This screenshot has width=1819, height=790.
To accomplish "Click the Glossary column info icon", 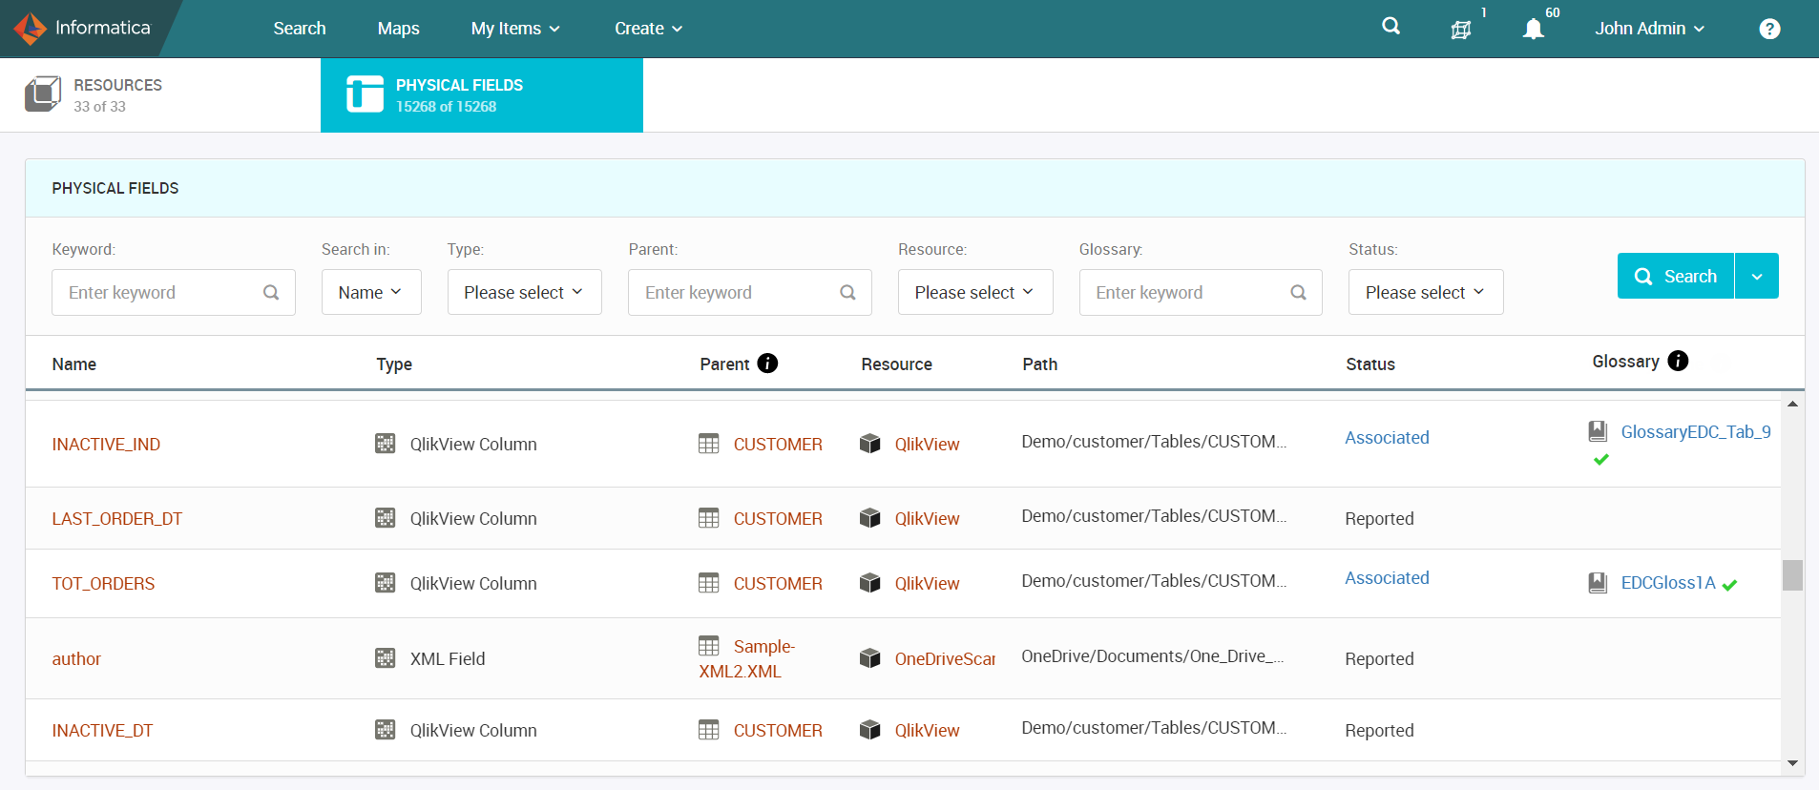I will [x=1678, y=361].
